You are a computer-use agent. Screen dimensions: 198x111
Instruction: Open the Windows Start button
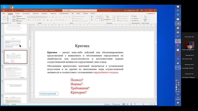(x=178, y=6)
